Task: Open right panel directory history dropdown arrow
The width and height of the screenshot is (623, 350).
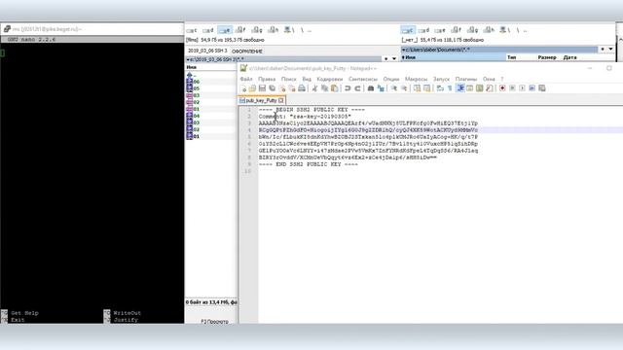Action: pyautogui.click(x=610, y=50)
